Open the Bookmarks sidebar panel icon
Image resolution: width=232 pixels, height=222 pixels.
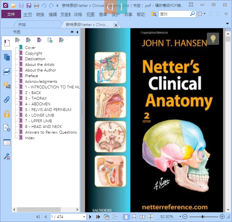[7, 43]
